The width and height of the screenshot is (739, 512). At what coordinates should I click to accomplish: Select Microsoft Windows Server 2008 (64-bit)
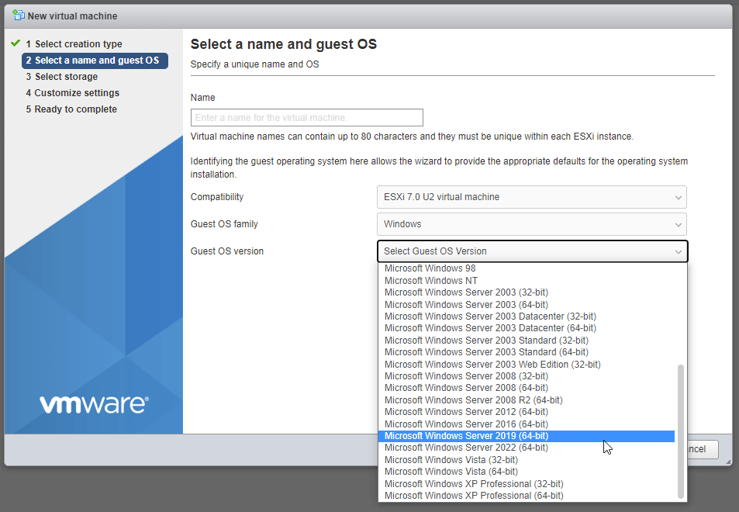pos(527,388)
